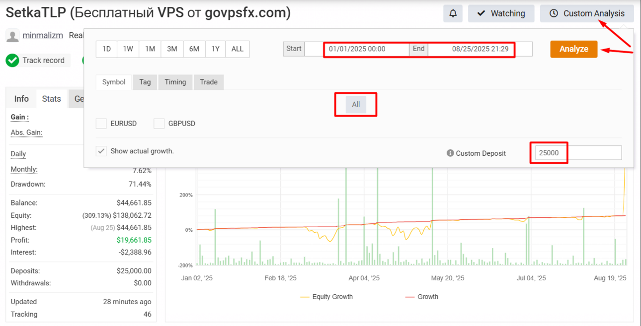Click the Equity value $138,062.72
The image size is (641, 326).
click(132, 215)
